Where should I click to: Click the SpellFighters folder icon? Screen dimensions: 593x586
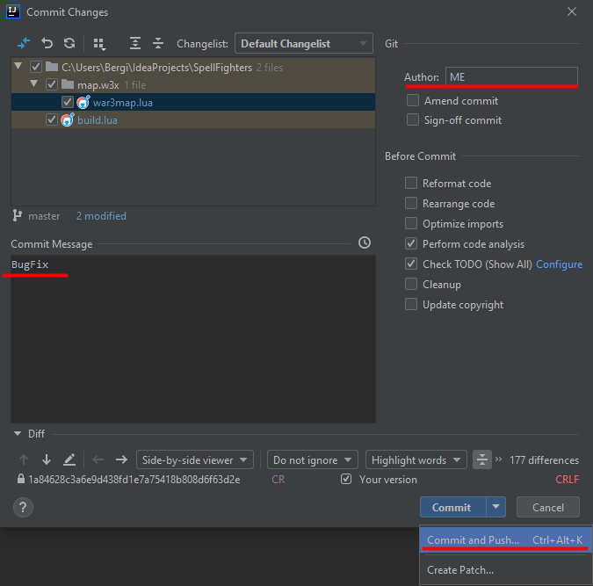[52, 67]
